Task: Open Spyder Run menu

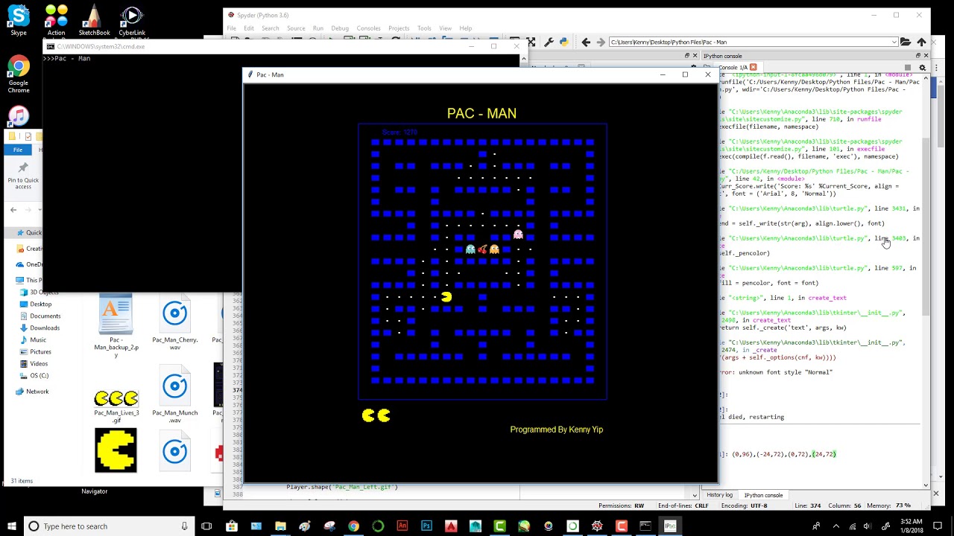Action: (318, 28)
